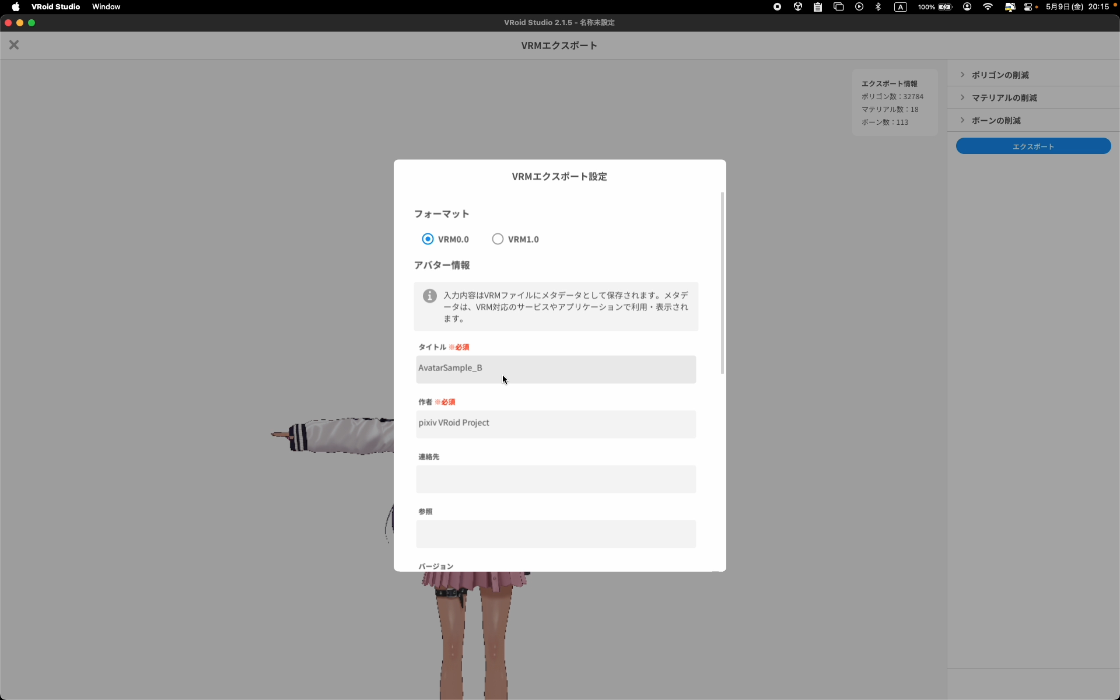Viewport: 1120px width, 700px height.
Task: Click the input source A icon
Action: [901, 7]
